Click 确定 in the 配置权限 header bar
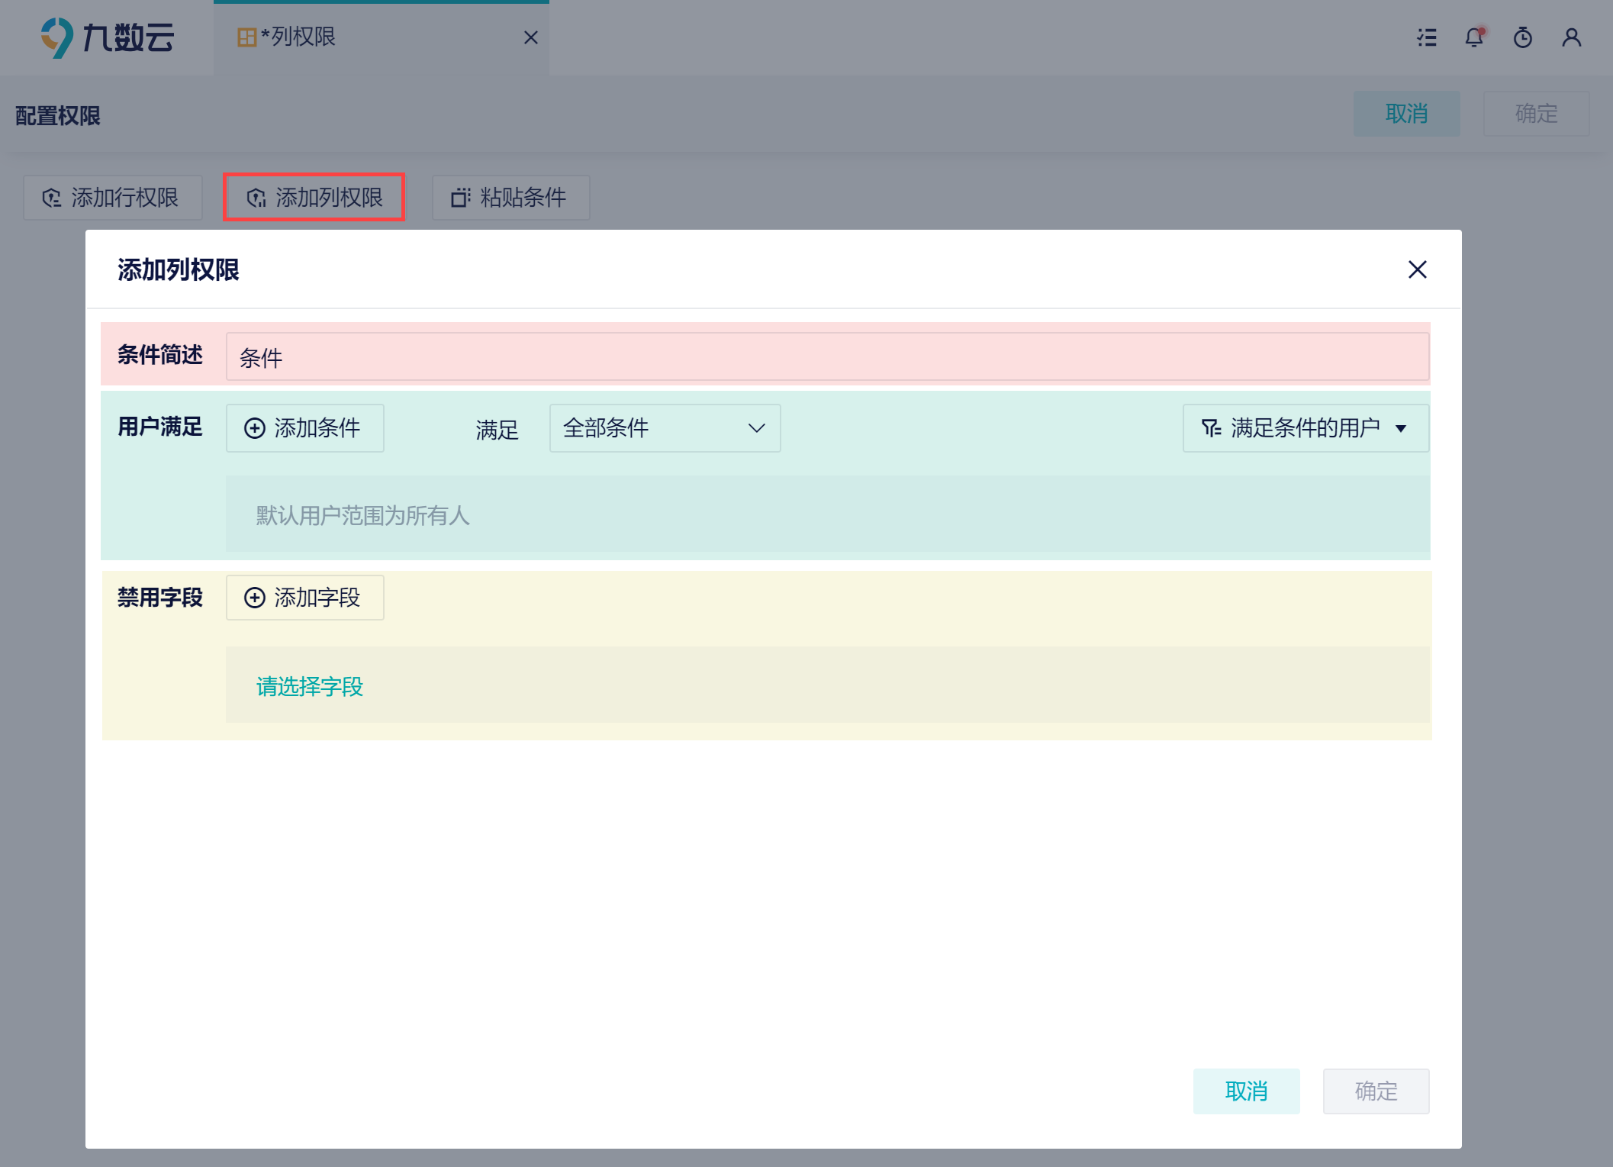Image resolution: width=1613 pixels, height=1167 pixels. coord(1536,114)
